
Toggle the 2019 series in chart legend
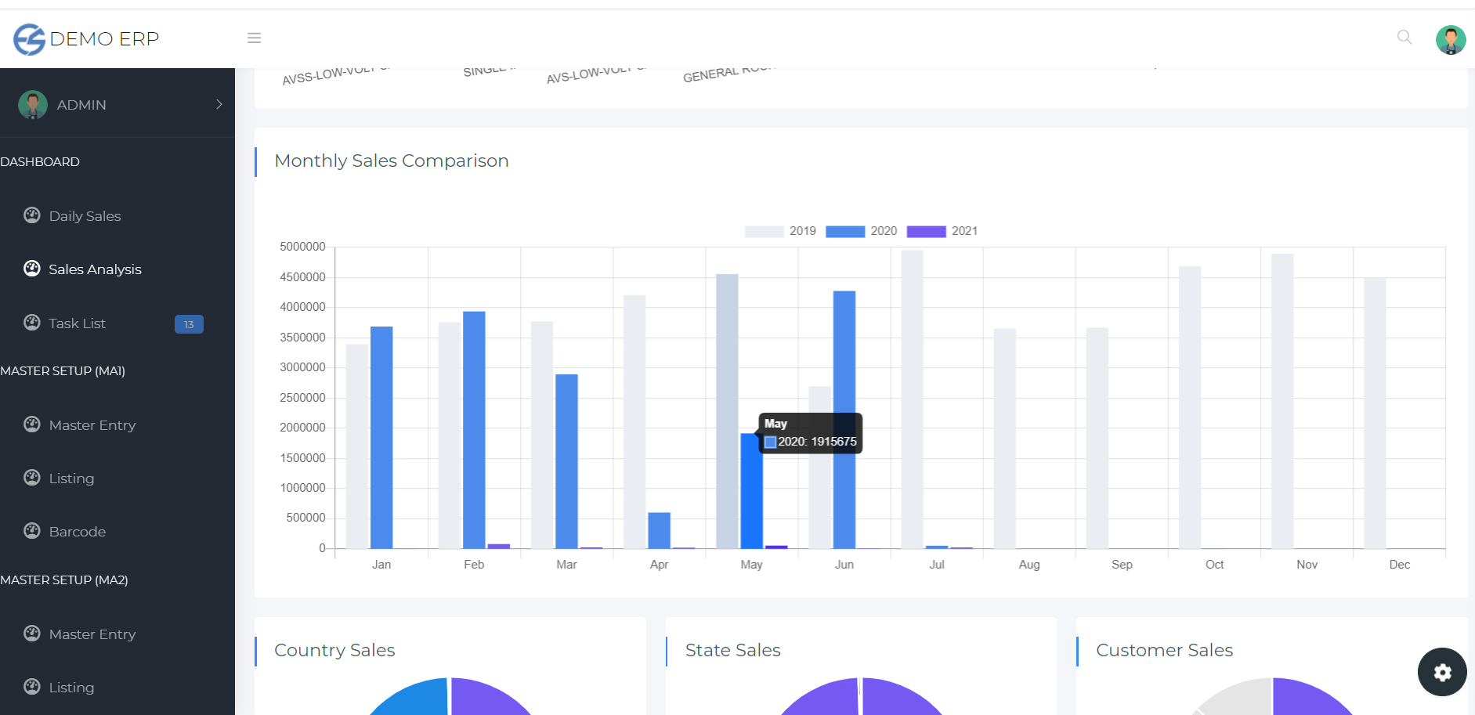tap(779, 231)
